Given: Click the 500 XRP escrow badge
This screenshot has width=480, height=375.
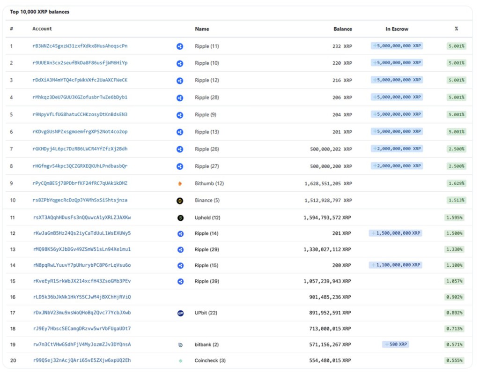Looking at the screenshot, I should point(396,345).
